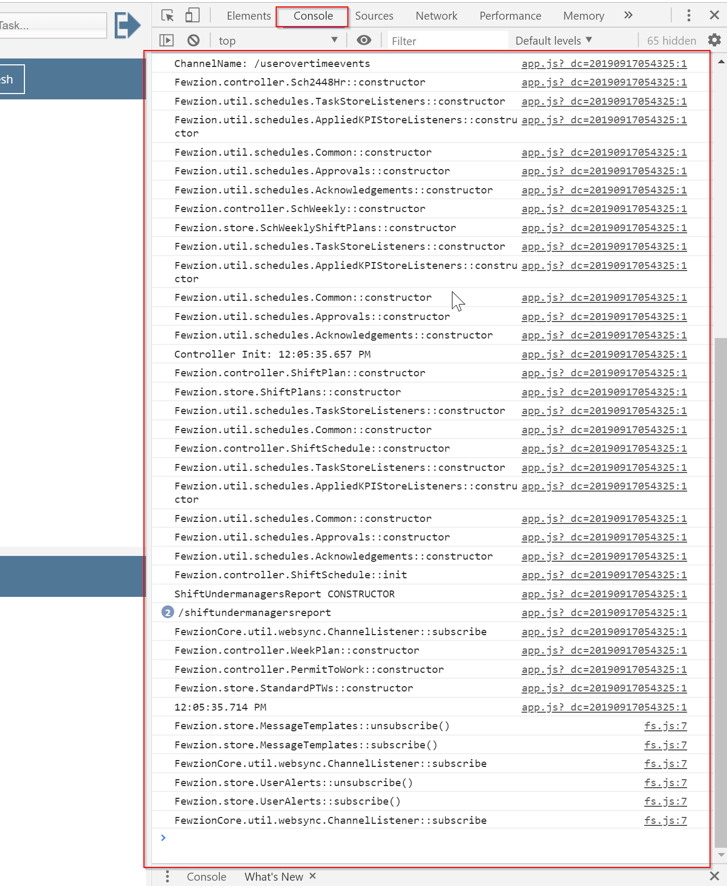
Task: Open source link for ChannelName /userovertimeevents
Action: pyautogui.click(x=604, y=64)
